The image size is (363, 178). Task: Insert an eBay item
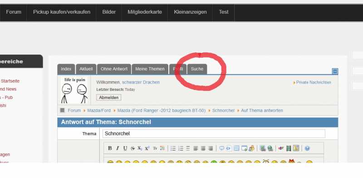tap(281, 148)
